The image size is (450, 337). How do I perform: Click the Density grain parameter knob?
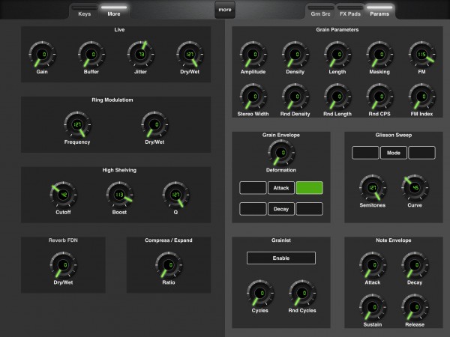pos(295,55)
